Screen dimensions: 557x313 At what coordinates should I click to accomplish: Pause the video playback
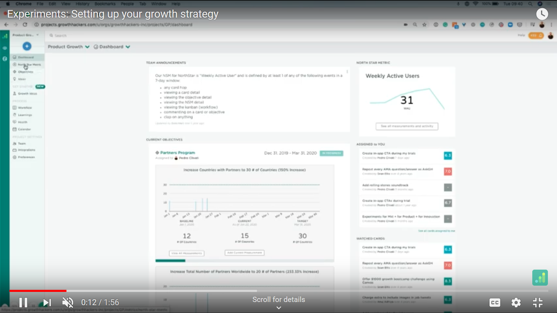pos(23,302)
